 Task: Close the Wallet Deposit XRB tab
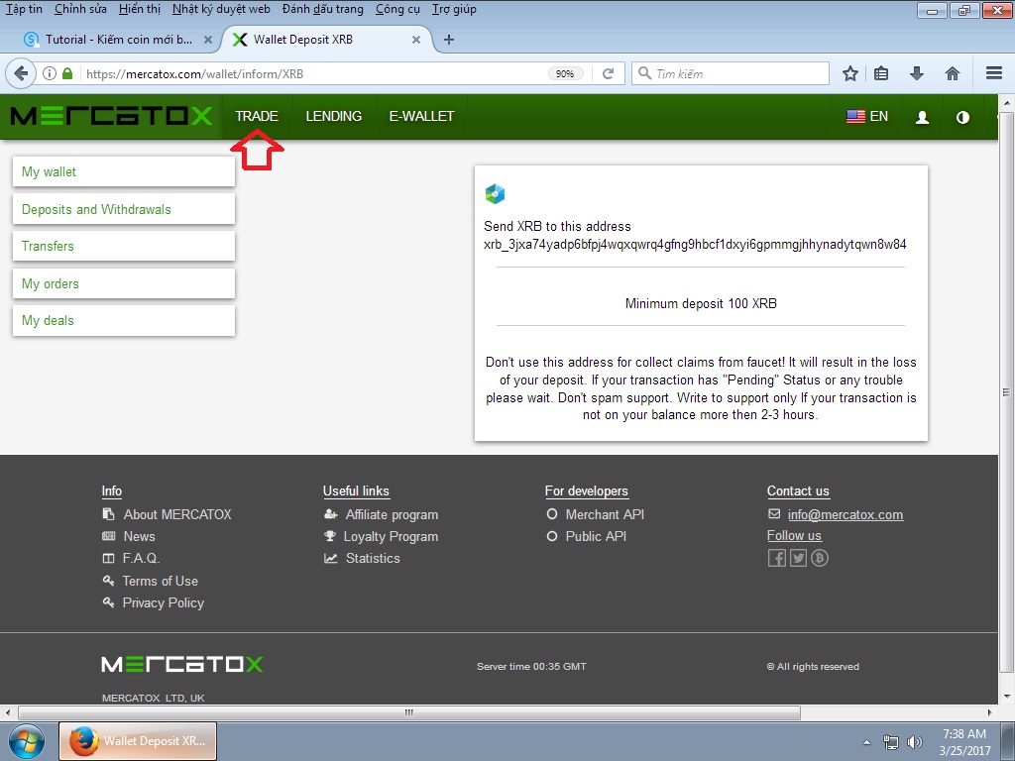click(x=416, y=40)
